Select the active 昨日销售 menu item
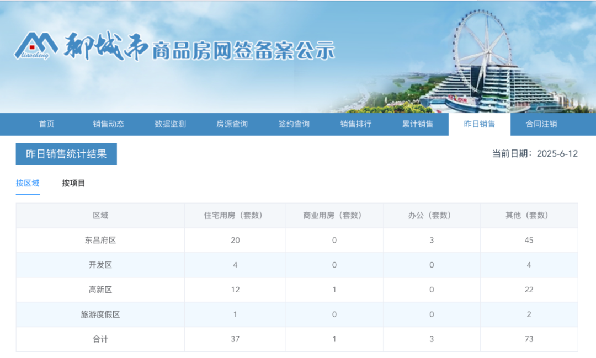The width and height of the screenshot is (596, 358). tap(479, 124)
